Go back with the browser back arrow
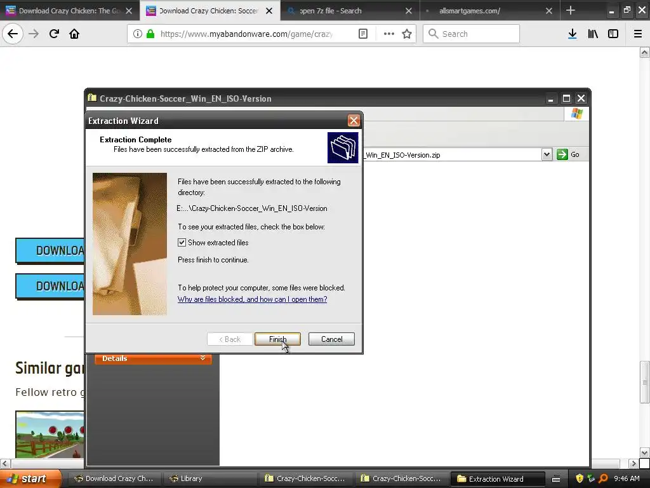Viewport: 650px width, 488px height. [13, 34]
